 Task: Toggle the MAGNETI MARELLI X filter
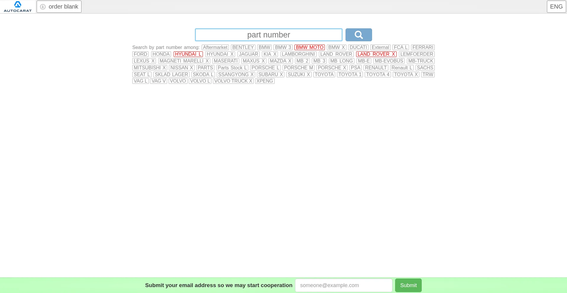tap(184, 61)
